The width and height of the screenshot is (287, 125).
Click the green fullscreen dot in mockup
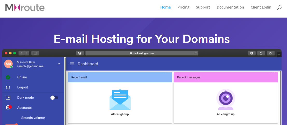click(x=15, y=53)
